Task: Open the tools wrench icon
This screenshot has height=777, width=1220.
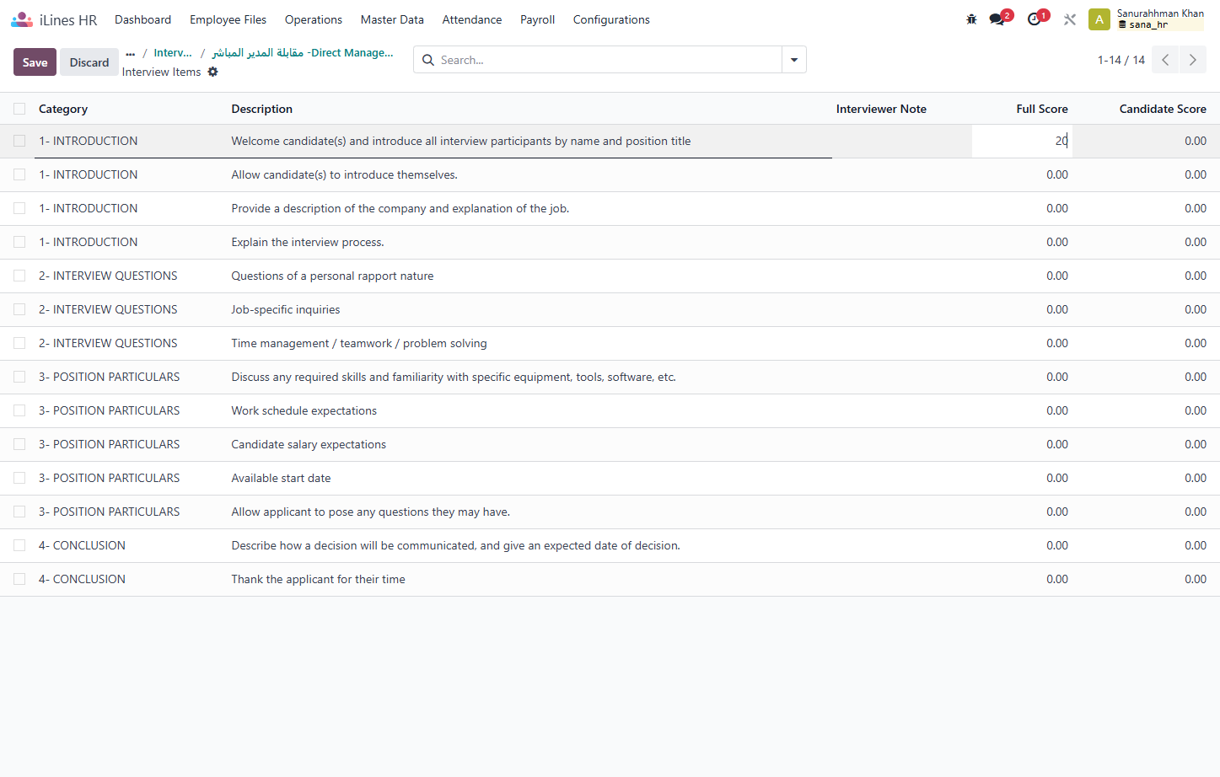Action: [x=1070, y=19]
